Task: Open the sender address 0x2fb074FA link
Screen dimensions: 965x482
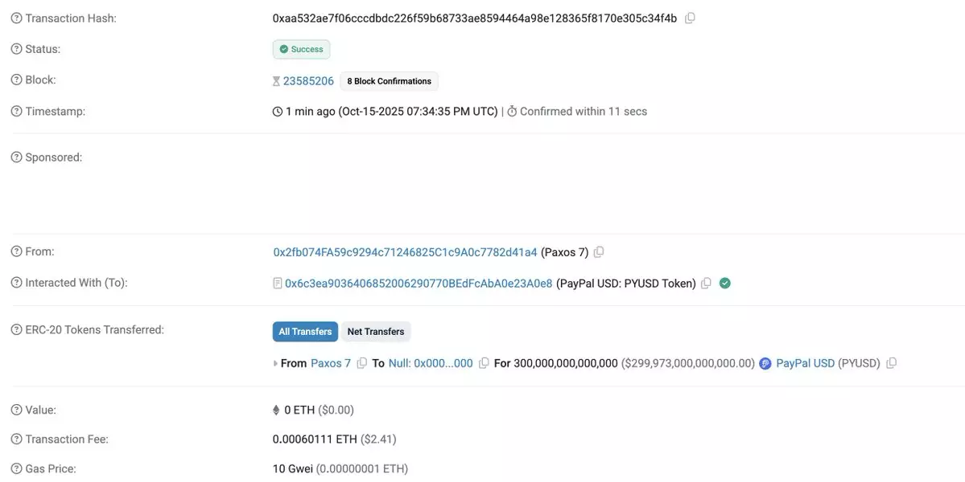Action: coord(405,252)
